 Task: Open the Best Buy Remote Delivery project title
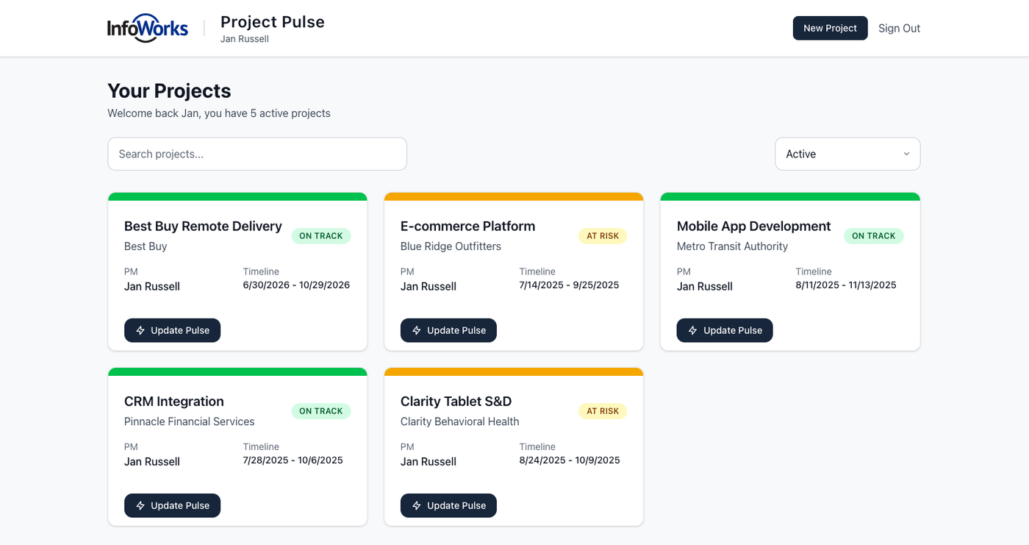[203, 226]
